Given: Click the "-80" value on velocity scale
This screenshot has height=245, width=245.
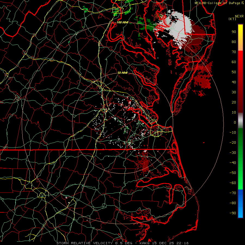Looking at the screenshot, I should [x=233, y=203].
